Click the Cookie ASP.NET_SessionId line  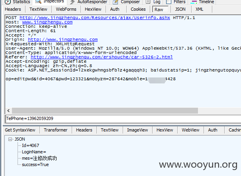(x=123, y=70)
